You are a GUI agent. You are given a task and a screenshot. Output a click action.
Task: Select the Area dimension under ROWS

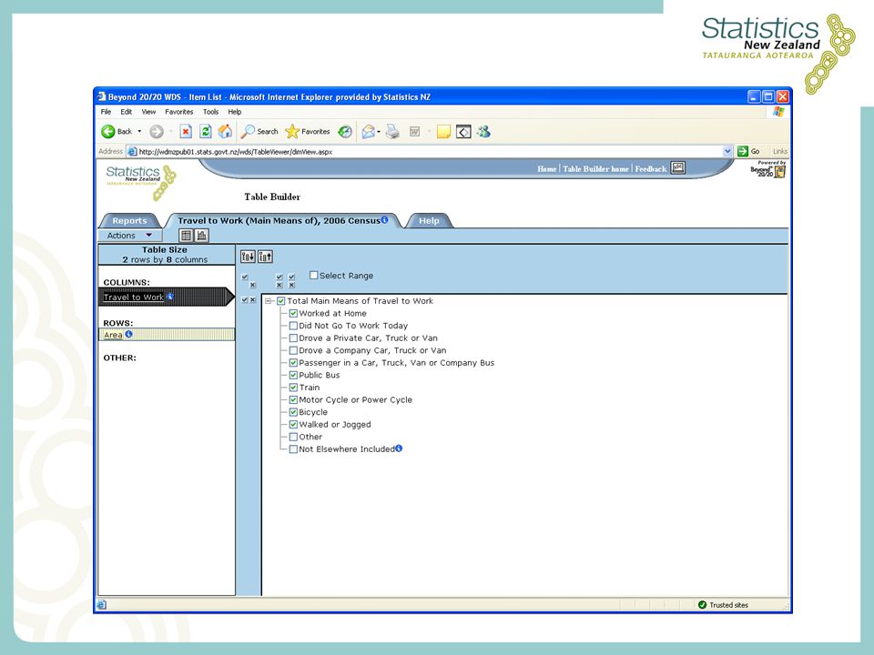click(113, 335)
